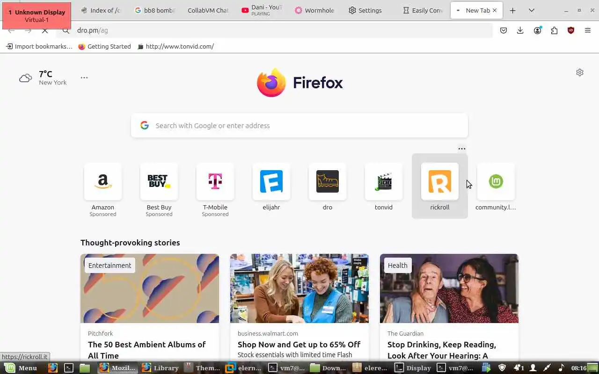Close the New Tab tab
The image size is (599, 374).
pos(495,10)
